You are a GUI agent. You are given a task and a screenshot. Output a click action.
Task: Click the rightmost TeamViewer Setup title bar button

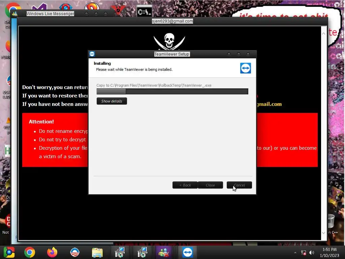[248, 54]
